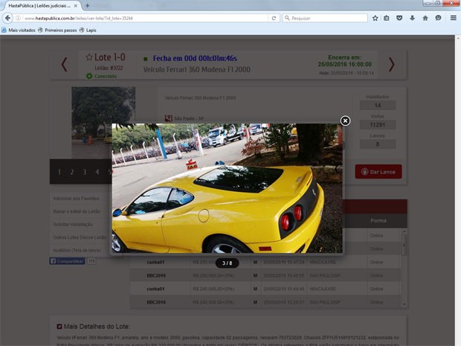Reload the page with the refresh icon
The height and width of the screenshot is (346, 461).
click(x=274, y=18)
